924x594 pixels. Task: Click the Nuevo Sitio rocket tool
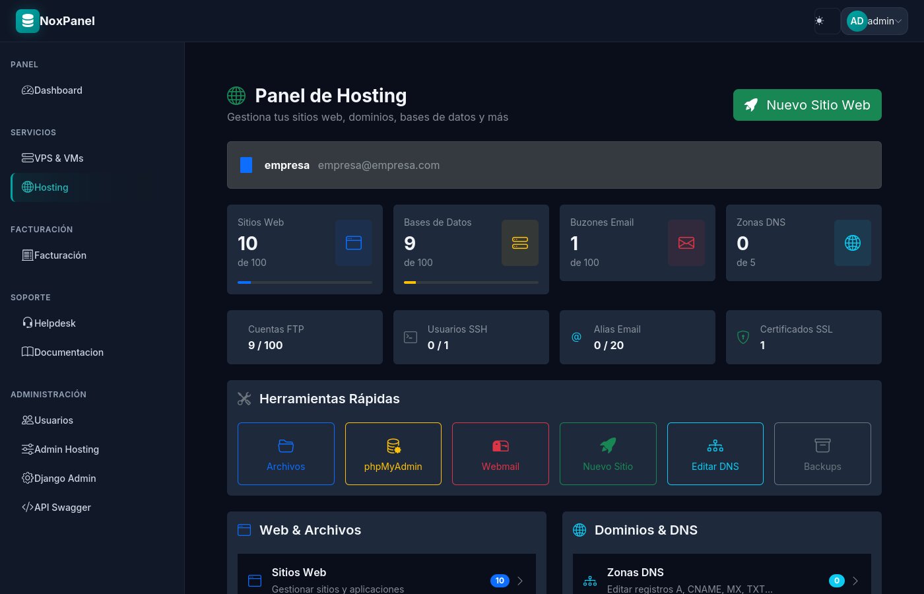[x=608, y=454]
